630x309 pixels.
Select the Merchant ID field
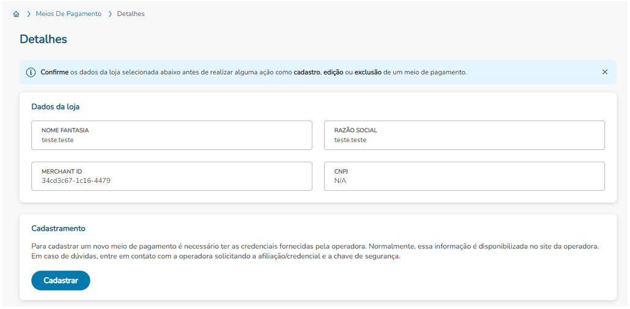[171, 176]
